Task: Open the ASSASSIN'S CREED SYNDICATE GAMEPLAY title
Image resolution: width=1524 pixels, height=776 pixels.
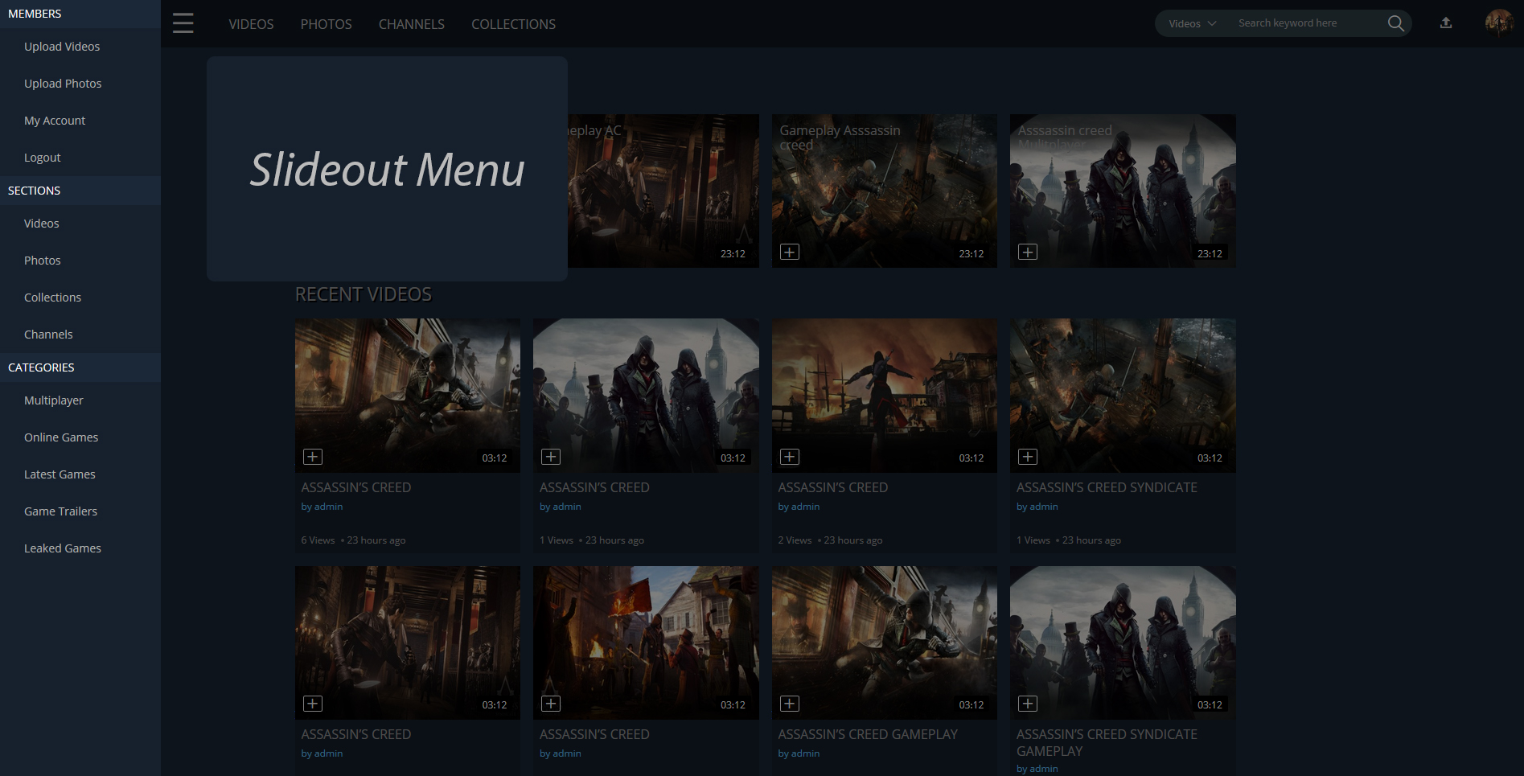Action: [x=1107, y=742]
